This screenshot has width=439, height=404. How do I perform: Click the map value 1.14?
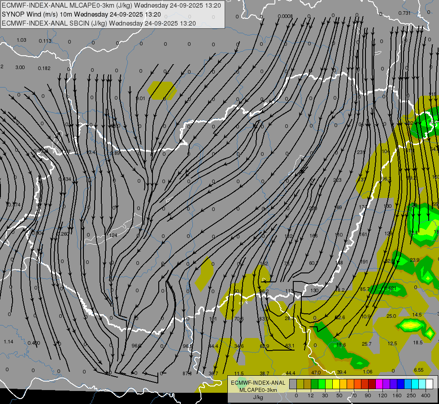click(9, 342)
